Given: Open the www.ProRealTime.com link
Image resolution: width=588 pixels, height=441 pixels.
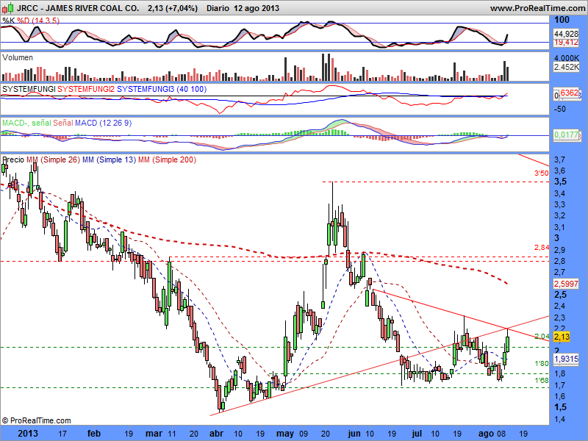Looking at the screenshot, I should 539,8.
